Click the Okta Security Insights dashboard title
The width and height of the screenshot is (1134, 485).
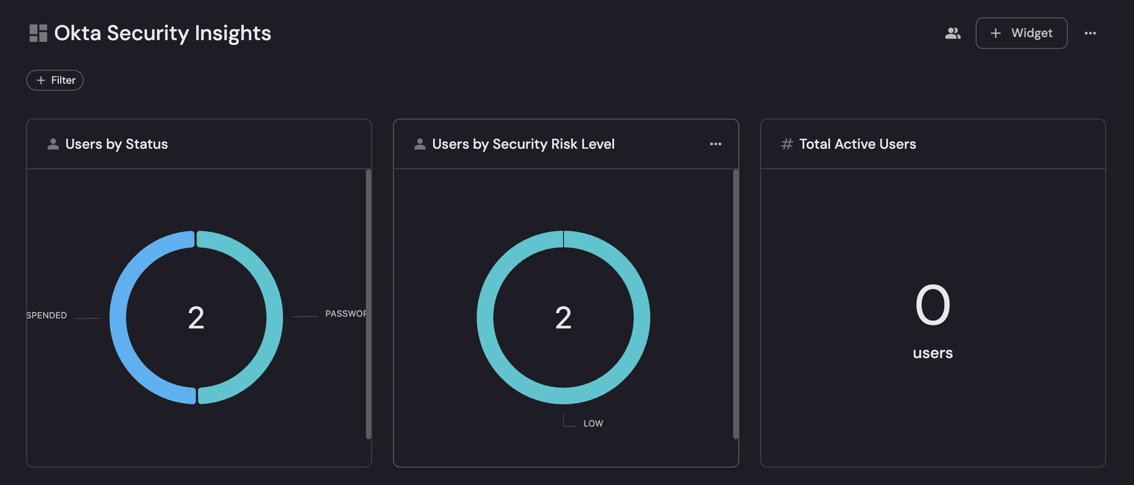click(162, 33)
